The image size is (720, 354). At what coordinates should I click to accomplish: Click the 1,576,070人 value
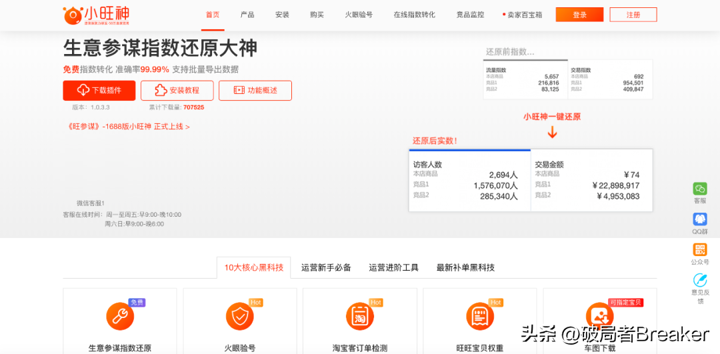(496, 185)
